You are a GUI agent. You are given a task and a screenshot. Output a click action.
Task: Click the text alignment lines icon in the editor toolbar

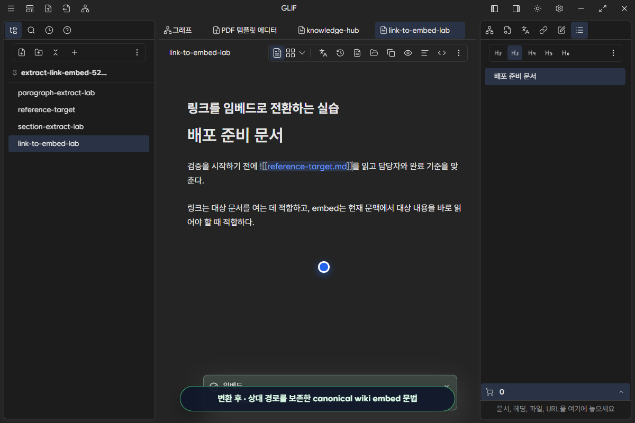click(424, 53)
